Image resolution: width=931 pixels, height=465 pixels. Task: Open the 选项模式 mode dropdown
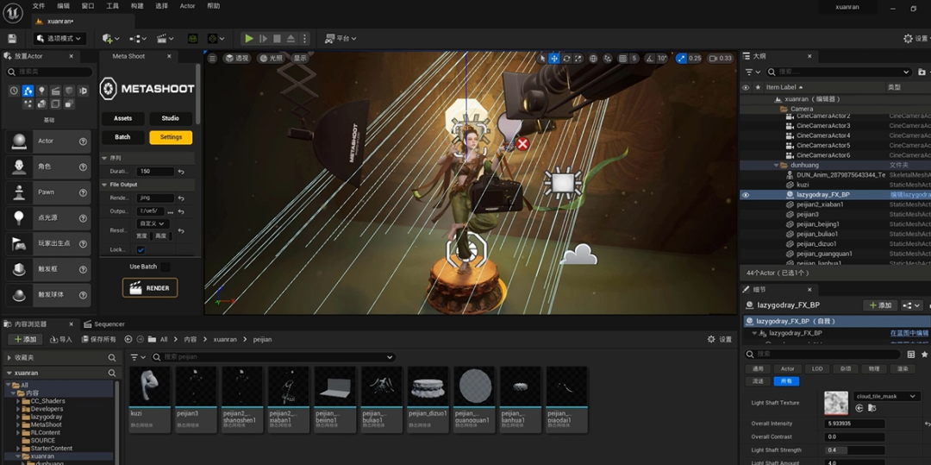pyautogui.click(x=59, y=39)
